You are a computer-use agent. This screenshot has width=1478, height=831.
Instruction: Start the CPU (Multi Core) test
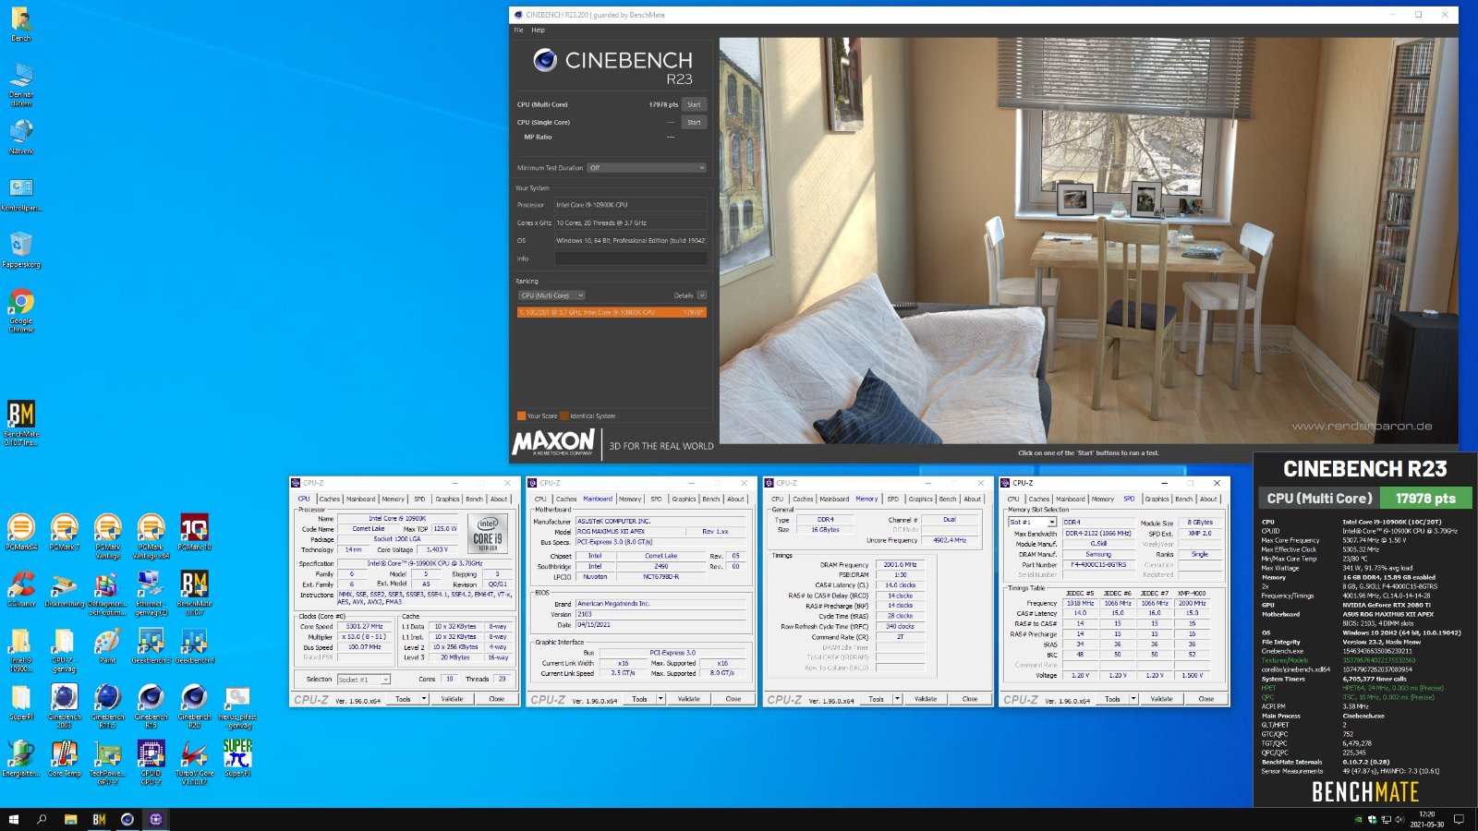tap(694, 104)
